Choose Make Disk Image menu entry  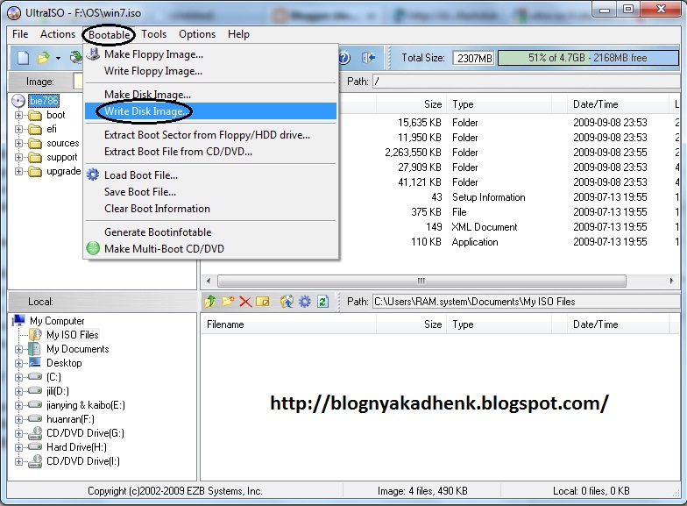point(210,95)
